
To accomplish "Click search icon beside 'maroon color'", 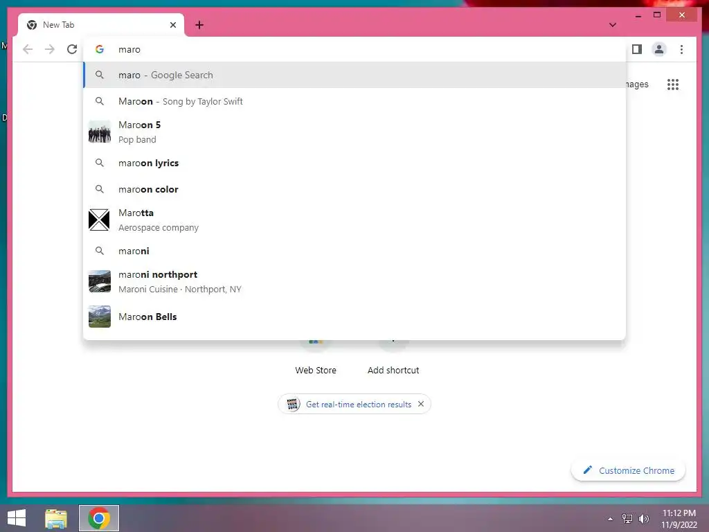I will point(100,188).
